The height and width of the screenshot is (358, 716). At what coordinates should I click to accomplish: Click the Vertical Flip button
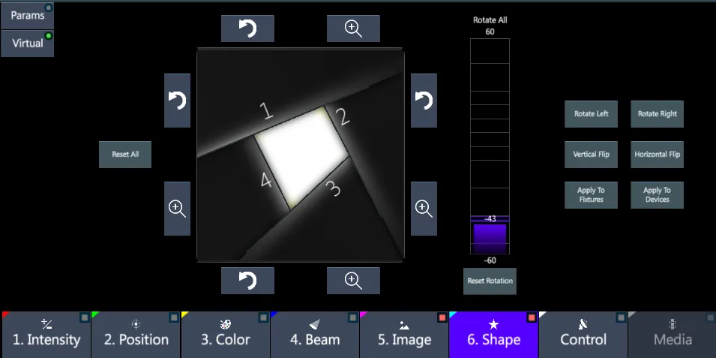click(591, 155)
